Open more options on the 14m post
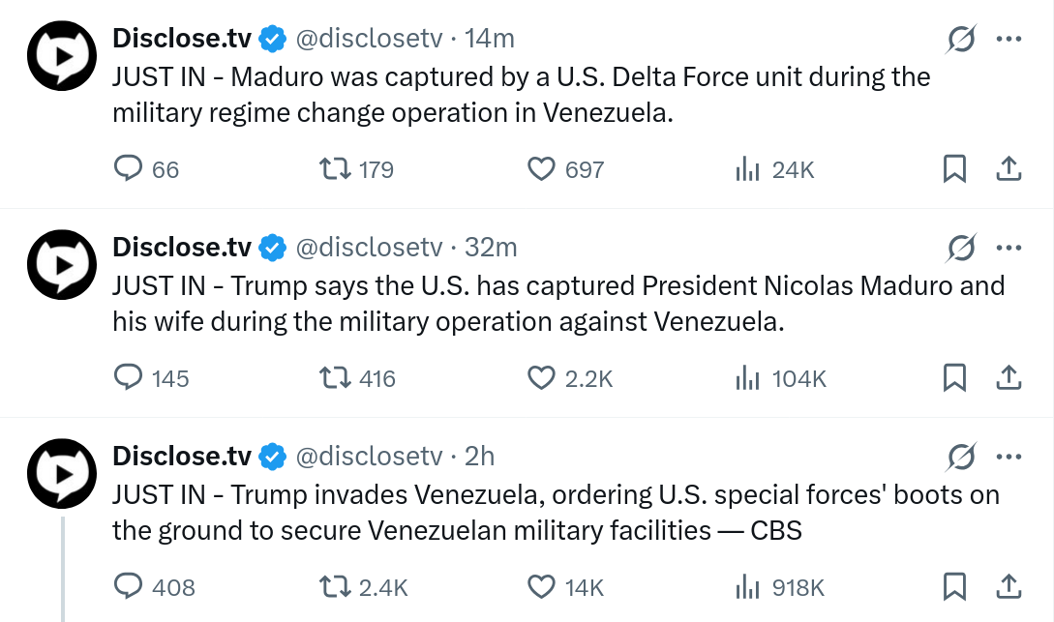This screenshot has height=622, width=1054. [x=1009, y=40]
